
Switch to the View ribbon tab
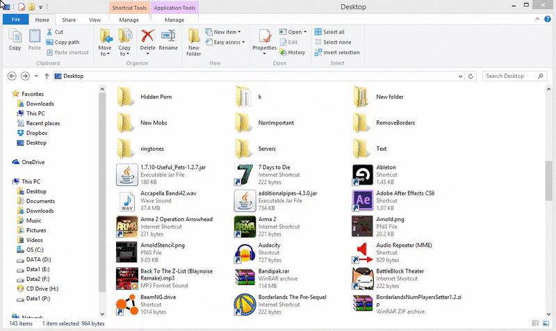pyautogui.click(x=95, y=20)
